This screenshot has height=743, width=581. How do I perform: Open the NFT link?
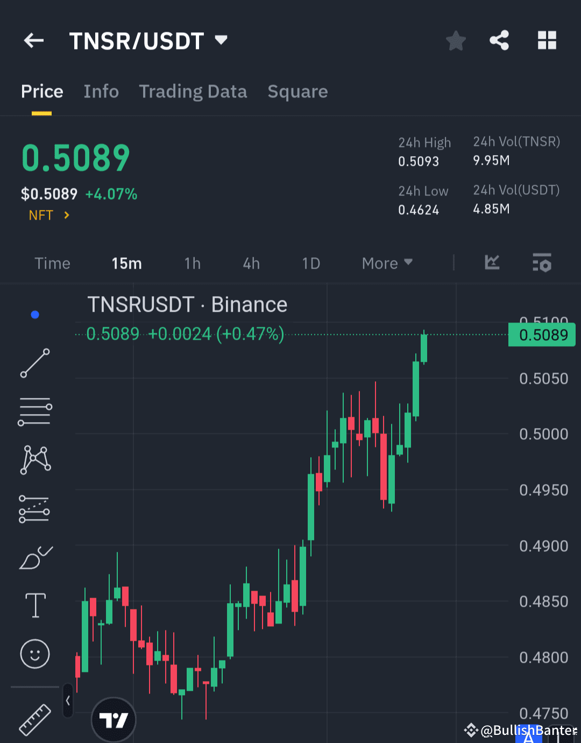coord(48,215)
